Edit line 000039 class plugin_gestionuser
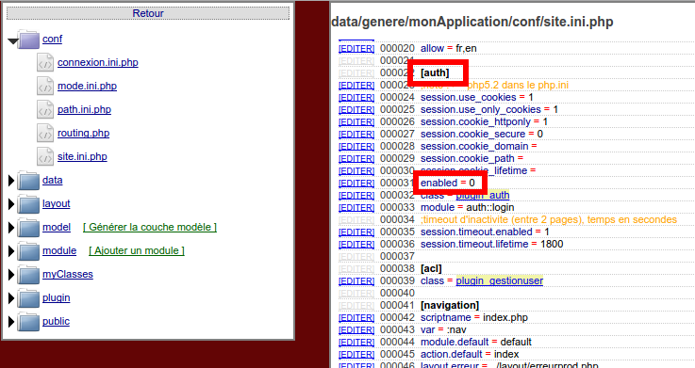 coord(356,280)
